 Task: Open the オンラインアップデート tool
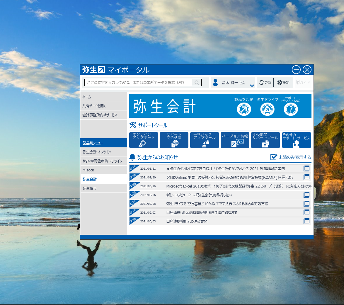(144, 140)
